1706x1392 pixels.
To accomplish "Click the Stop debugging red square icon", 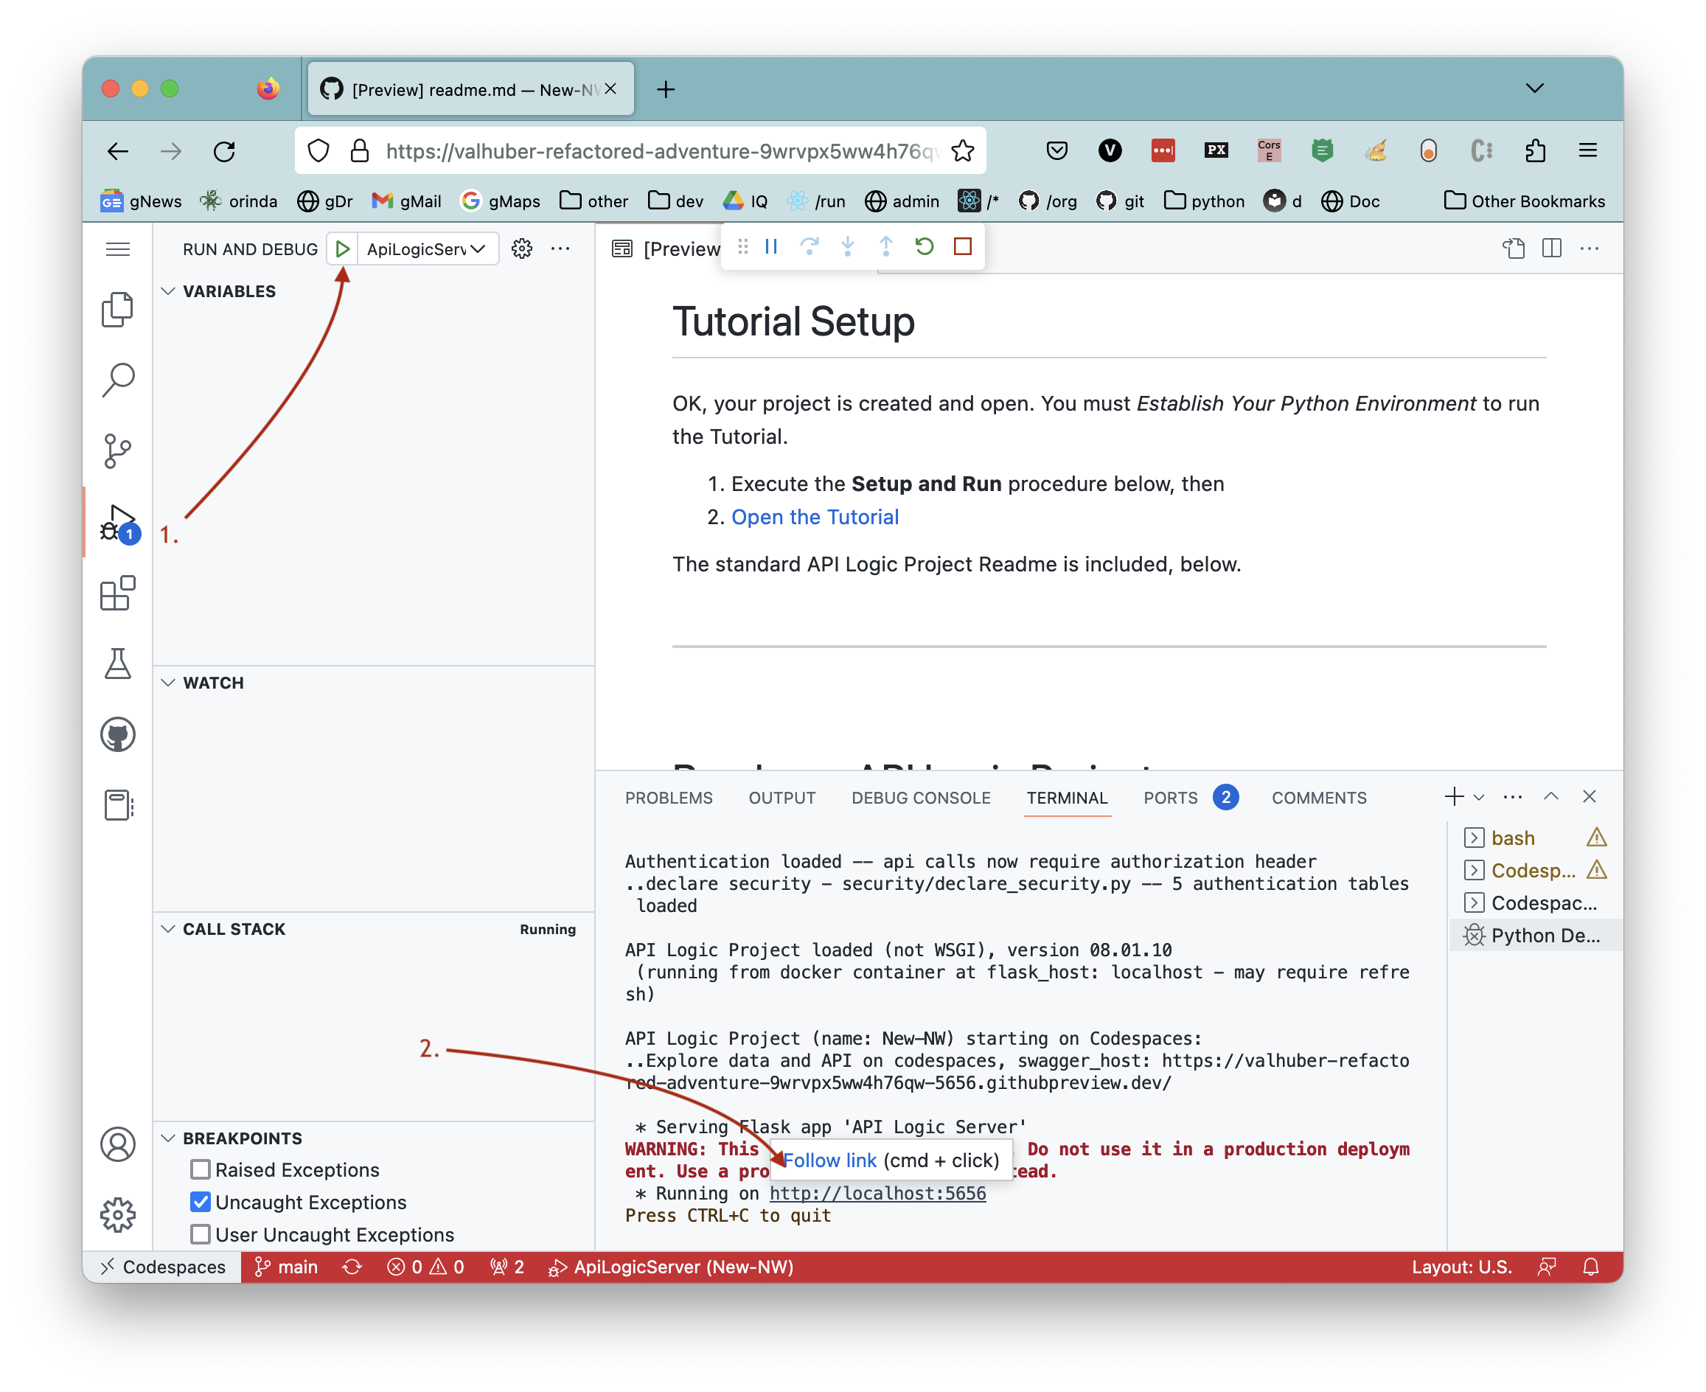I will pos(962,246).
